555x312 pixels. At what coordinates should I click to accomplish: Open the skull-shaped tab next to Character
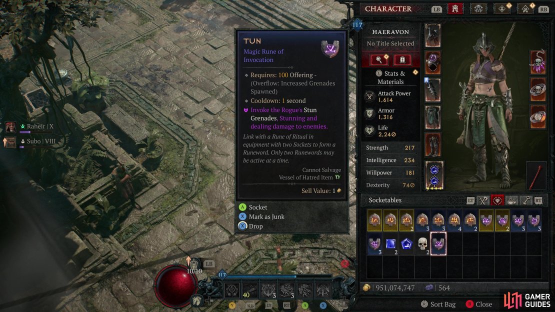tap(478, 9)
